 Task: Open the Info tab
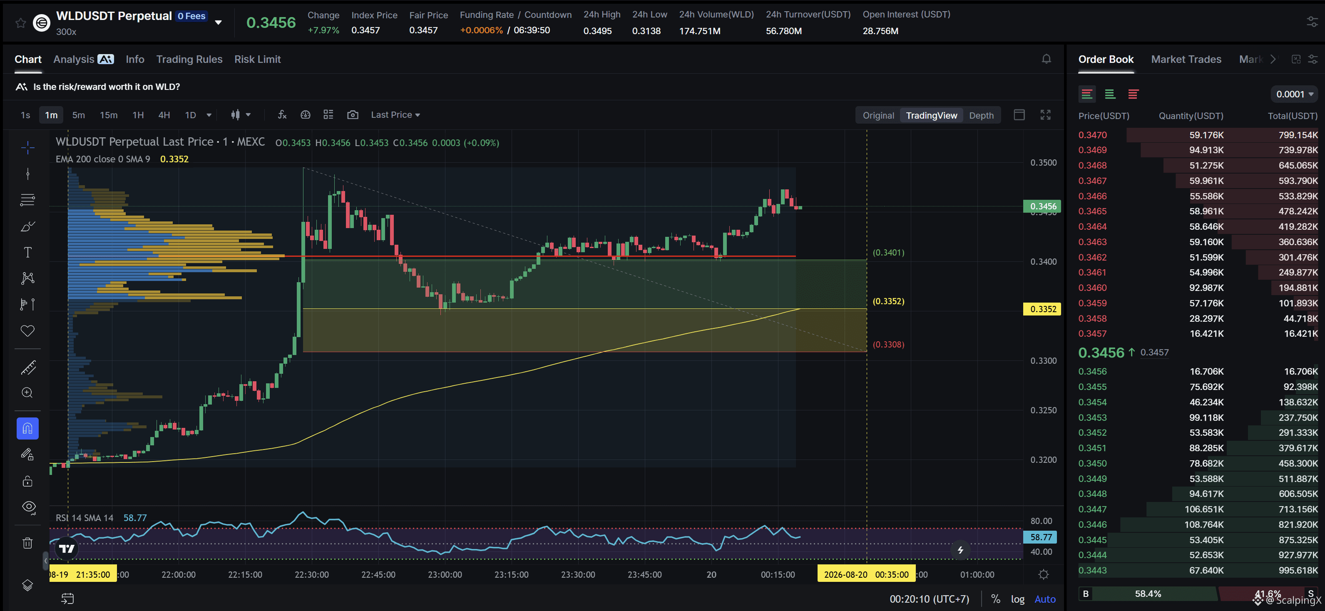[135, 59]
